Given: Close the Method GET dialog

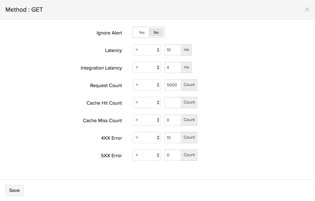Looking at the screenshot, I should tap(307, 9).
